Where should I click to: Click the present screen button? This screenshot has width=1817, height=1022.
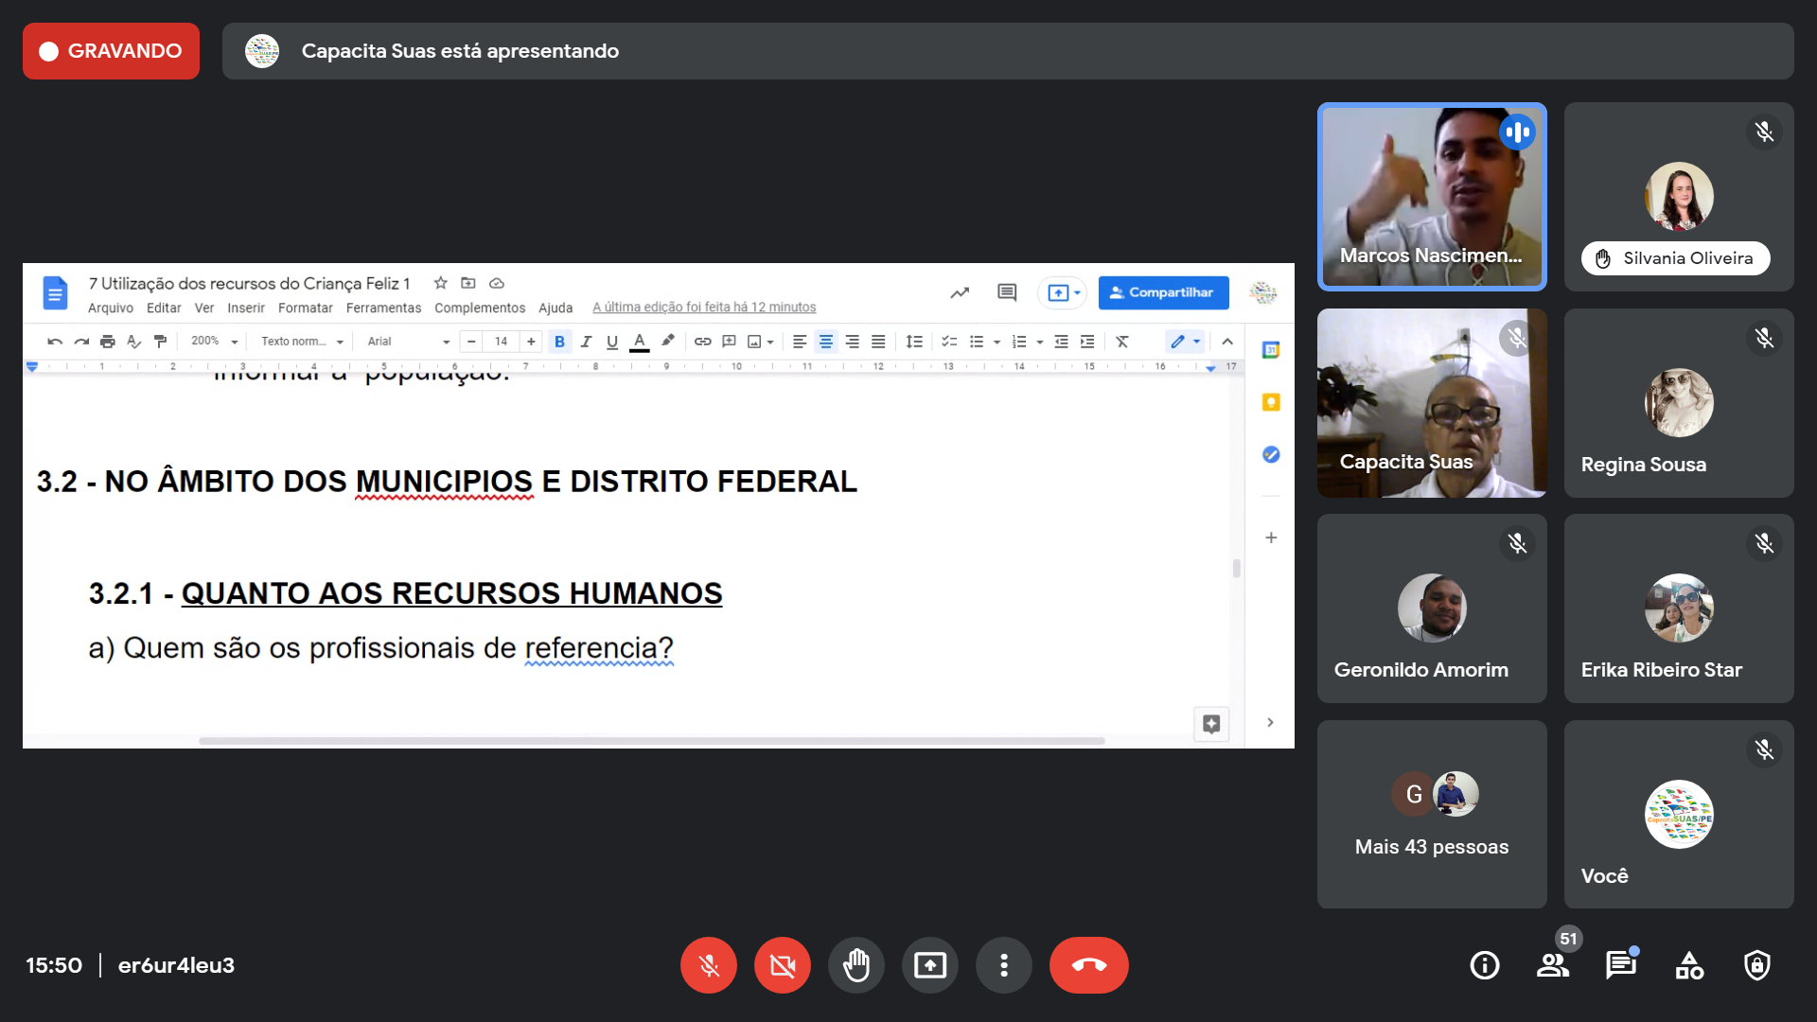[930, 965]
